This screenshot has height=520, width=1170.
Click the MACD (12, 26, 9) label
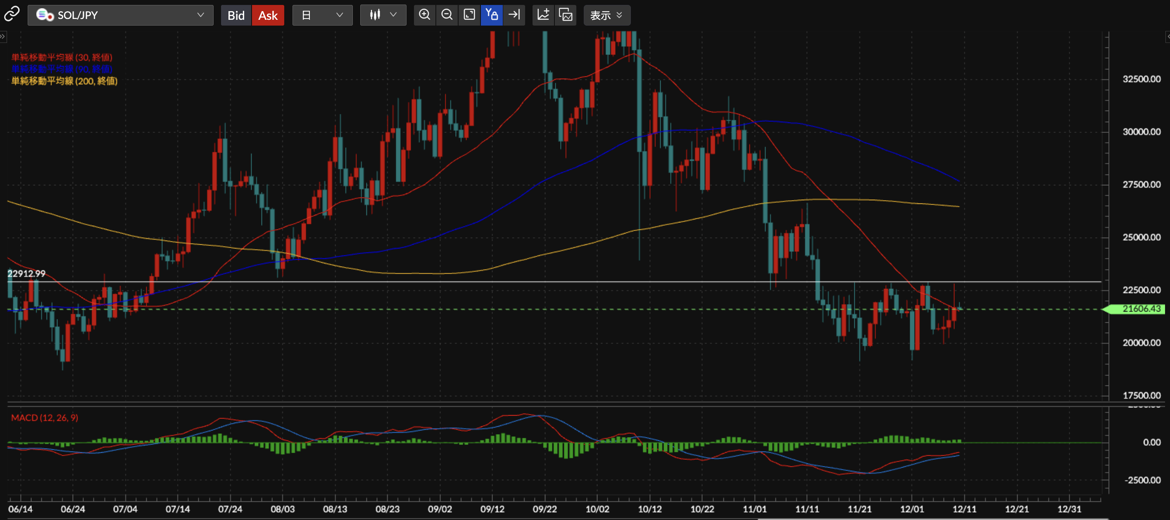point(45,418)
